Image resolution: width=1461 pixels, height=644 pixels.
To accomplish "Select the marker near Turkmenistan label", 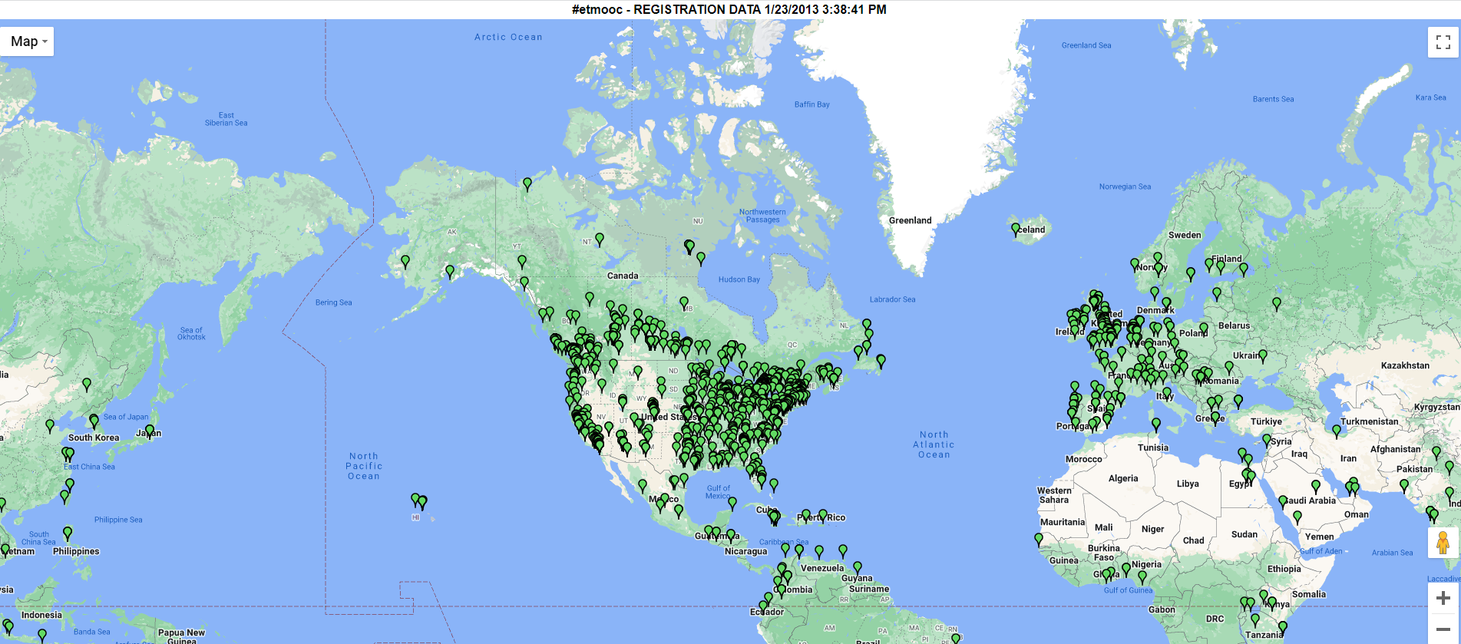I will point(1337,431).
